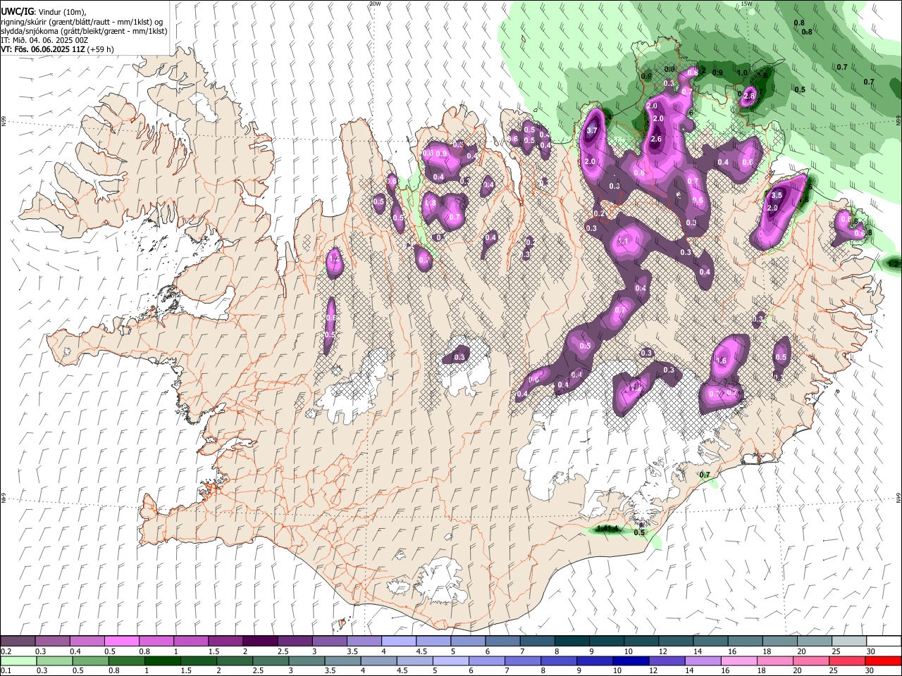Click the 2.6 precipitation value on the map
This screenshot has height=676, width=902.
coord(656,139)
